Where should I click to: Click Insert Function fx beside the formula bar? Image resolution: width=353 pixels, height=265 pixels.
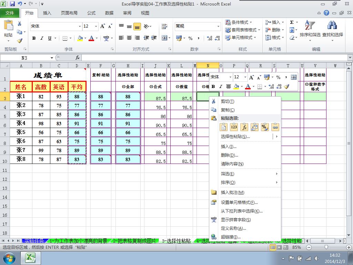(78, 58)
